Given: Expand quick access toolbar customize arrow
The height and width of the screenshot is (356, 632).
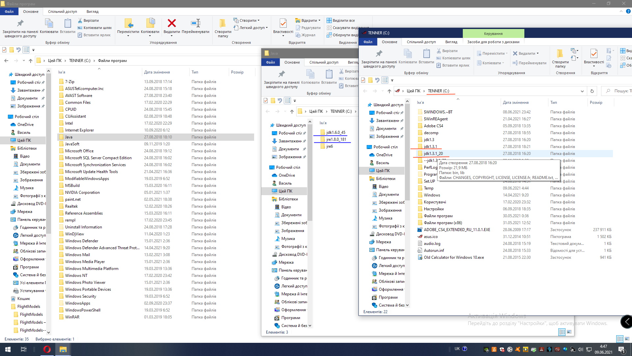Looking at the screenshot, I should point(33,50).
